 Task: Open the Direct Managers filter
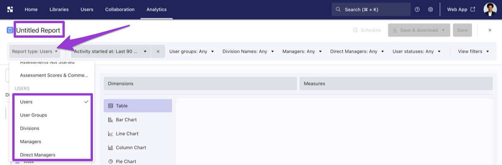[x=357, y=51]
